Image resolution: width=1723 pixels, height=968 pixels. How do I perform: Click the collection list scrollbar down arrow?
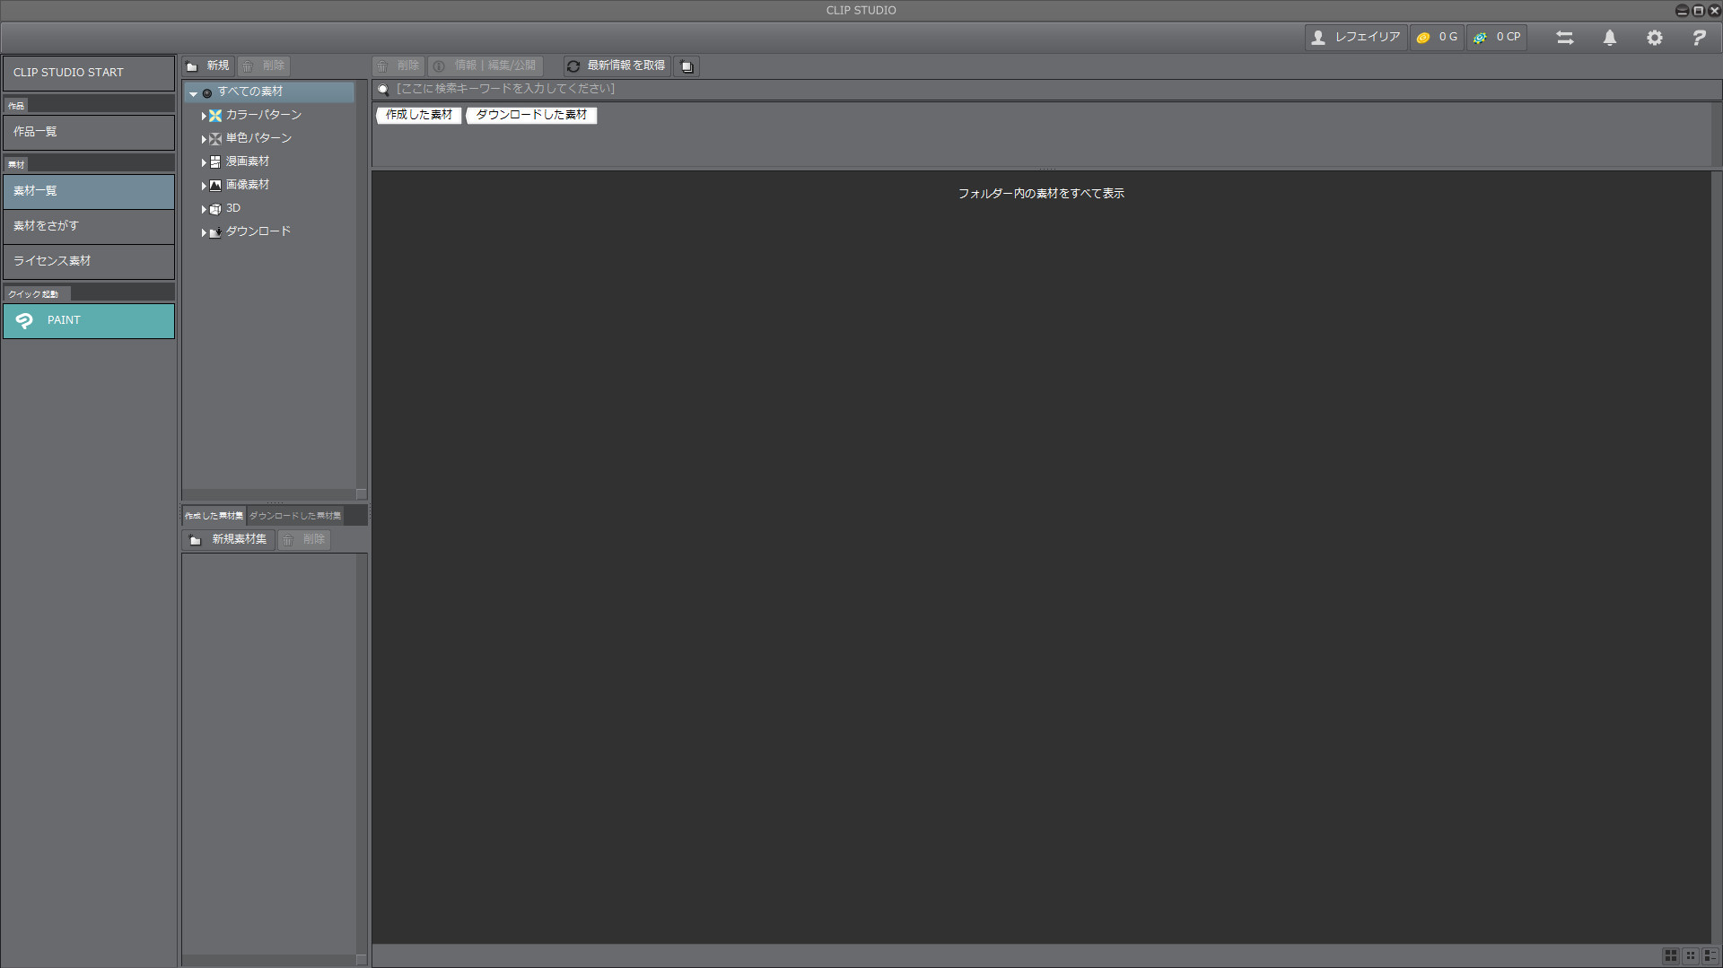tap(362, 959)
